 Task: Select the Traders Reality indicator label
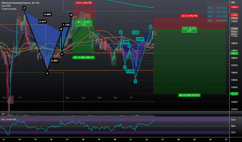coord(9,9)
